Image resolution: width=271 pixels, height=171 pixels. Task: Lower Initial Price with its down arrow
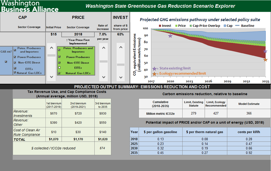pyautogui.click(x=51, y=77)
